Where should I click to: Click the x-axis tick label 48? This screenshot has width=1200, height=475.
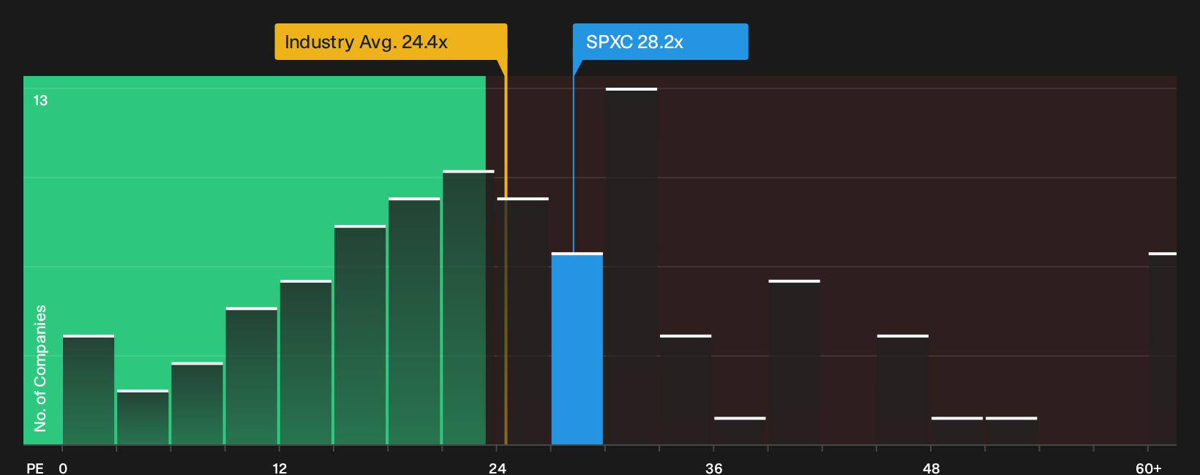pyautogui.click(x=931, y=468)
